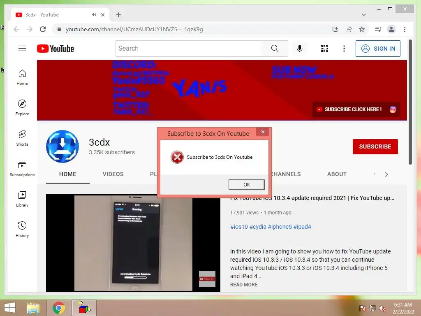Show more channel tabs with right chevron
421x316 pixels.
coord(386,174)
